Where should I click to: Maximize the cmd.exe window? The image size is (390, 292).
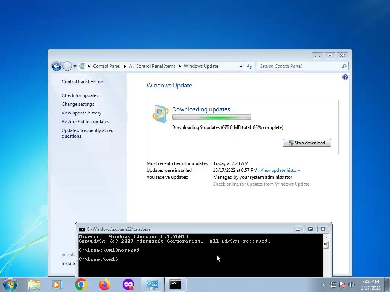click(310, 229)
